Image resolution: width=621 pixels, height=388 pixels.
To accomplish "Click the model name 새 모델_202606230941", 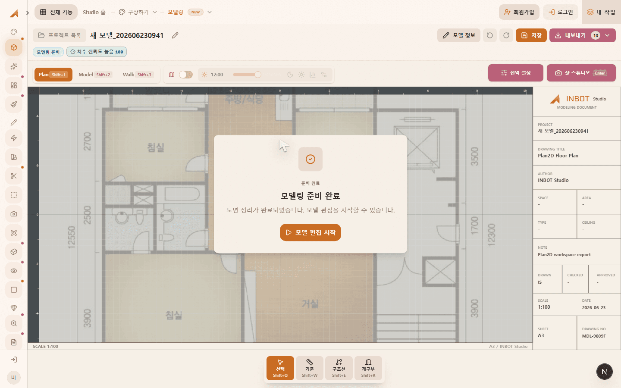I will (x=127, y=35).
